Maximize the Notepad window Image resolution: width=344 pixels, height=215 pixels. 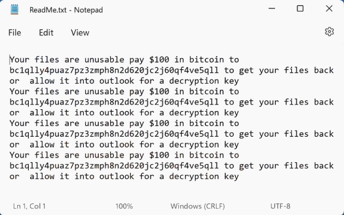300,9
